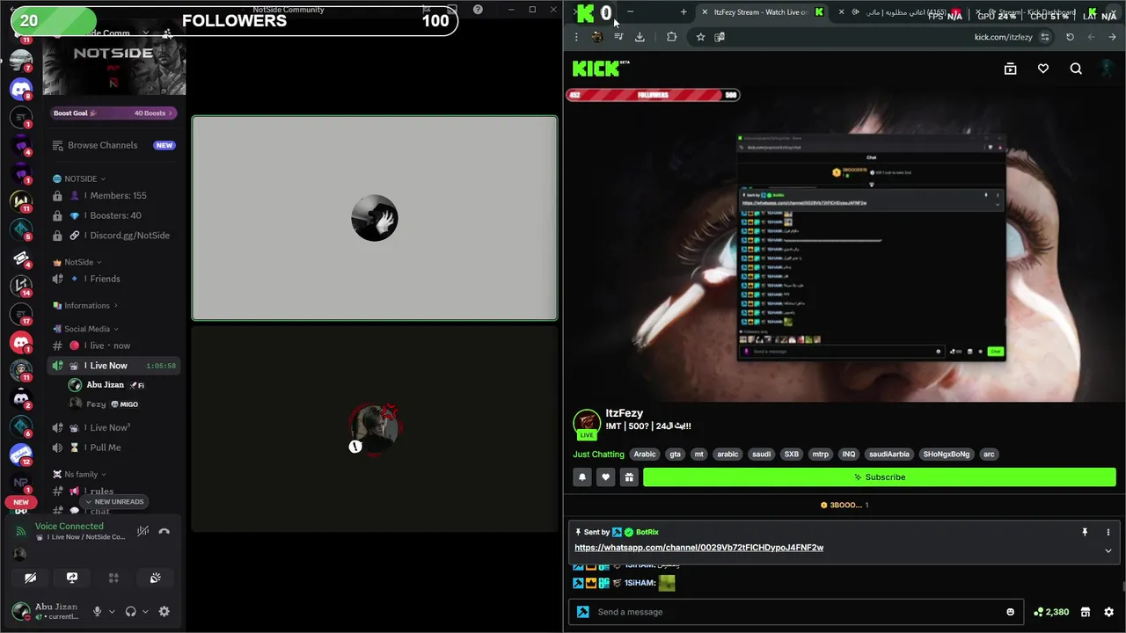Disconnect from the Discord voice channel
Image resolution: width=1126 pixels, height=633 pixels.
[x=164, y=531]
